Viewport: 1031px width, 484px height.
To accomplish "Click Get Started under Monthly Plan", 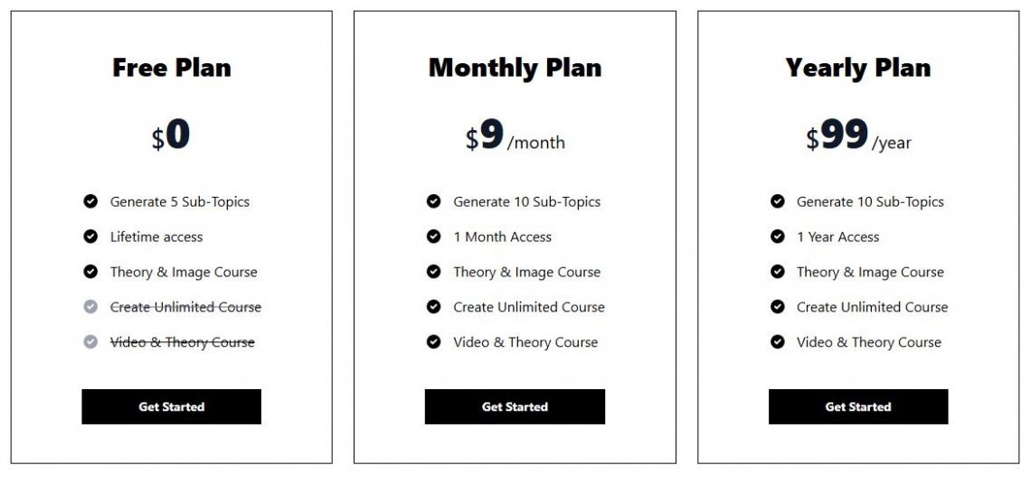I will coord(515,406).
